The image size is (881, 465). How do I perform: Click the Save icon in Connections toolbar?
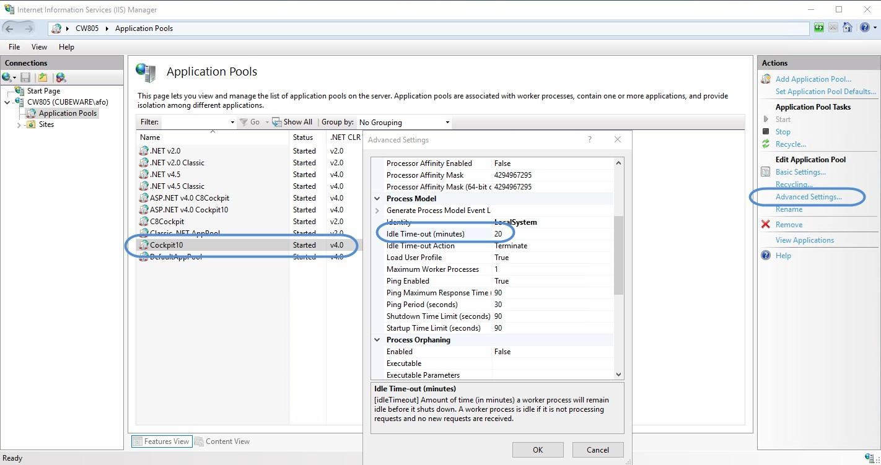pos(25,77)
